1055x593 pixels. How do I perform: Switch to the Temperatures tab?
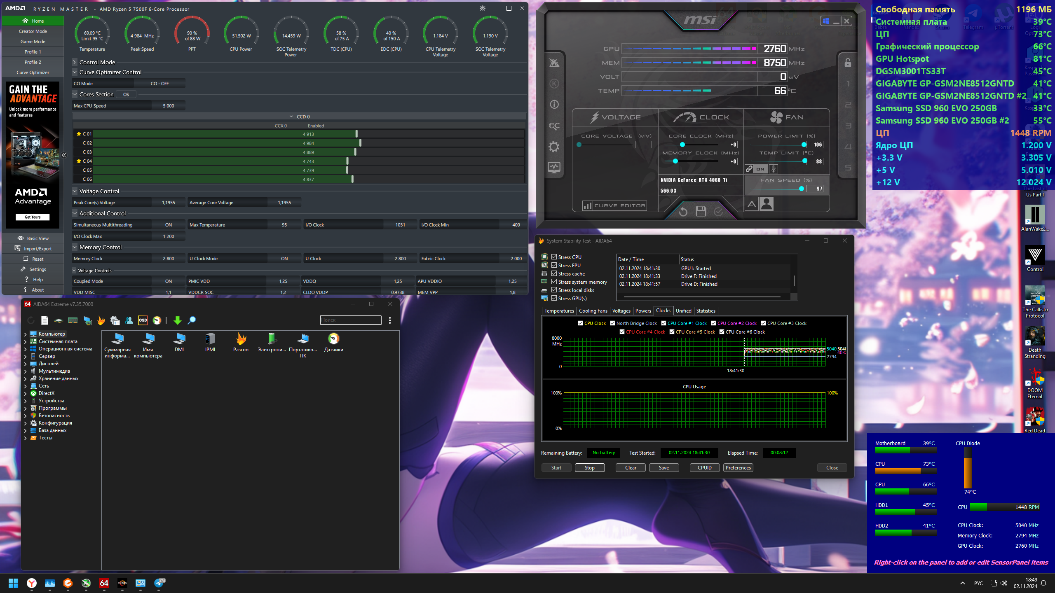(559, 311)
